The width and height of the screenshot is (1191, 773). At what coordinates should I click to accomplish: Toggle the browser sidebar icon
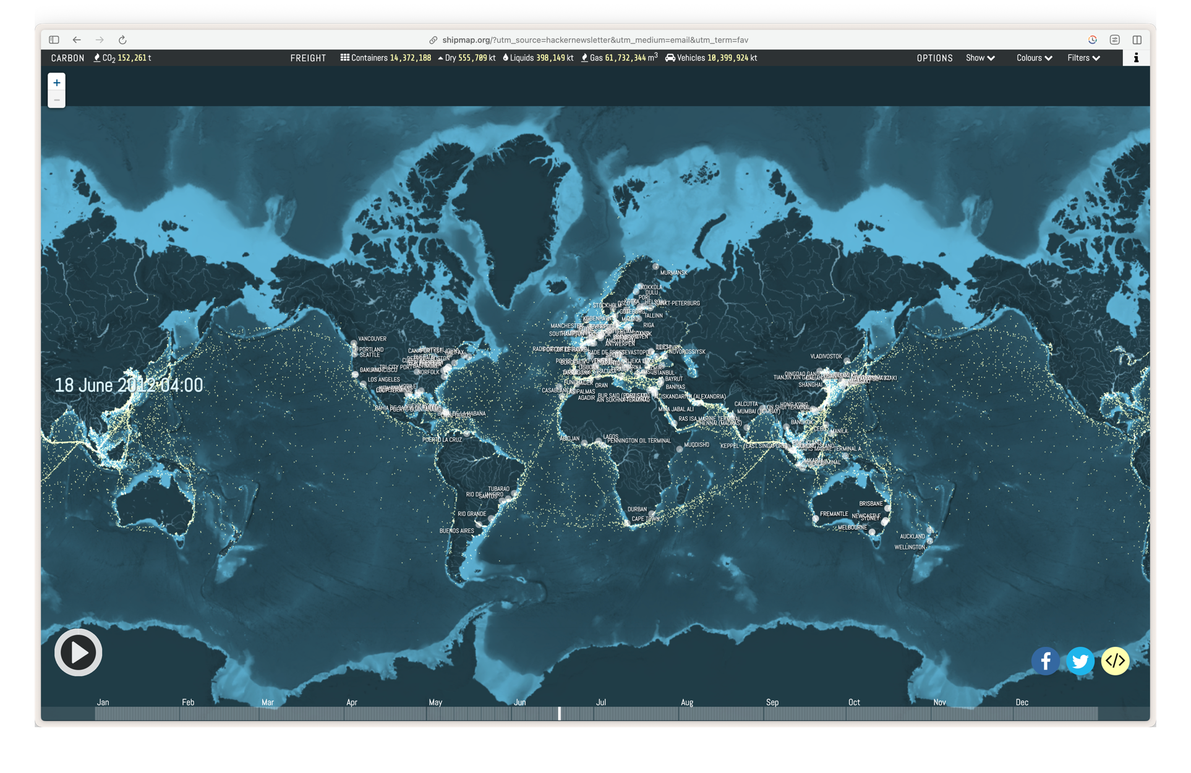[54, 40]
